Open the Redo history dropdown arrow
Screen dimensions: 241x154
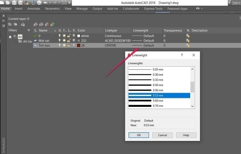59,3
